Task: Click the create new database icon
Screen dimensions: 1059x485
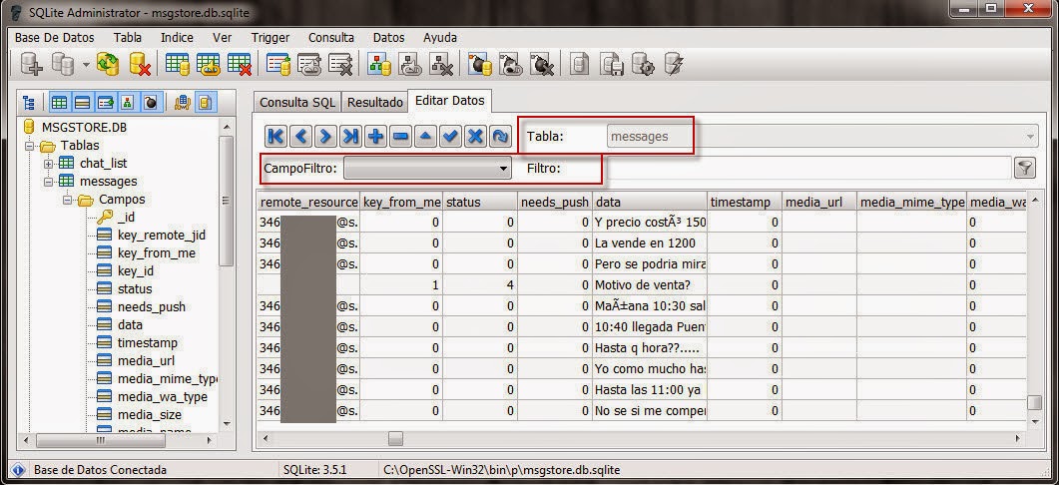Action: [x=31, y=64]
